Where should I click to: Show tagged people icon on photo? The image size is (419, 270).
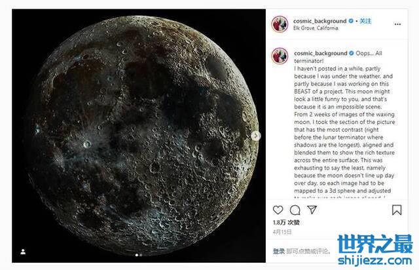point(23,252)
